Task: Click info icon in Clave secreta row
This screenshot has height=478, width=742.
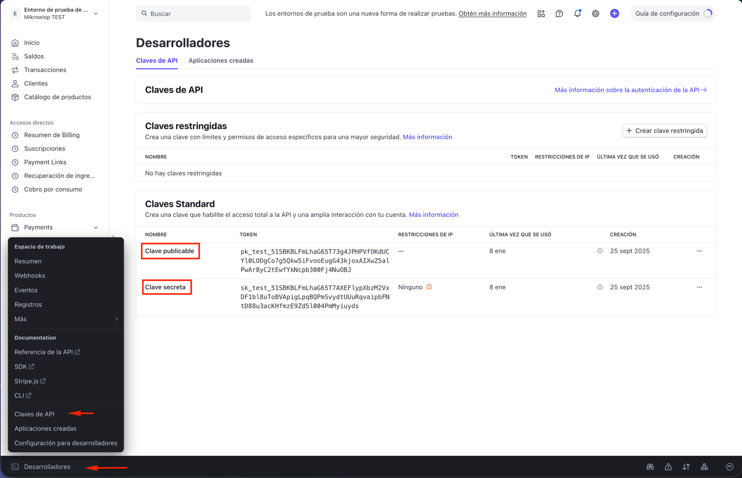Action: click(x=600, y=287)
